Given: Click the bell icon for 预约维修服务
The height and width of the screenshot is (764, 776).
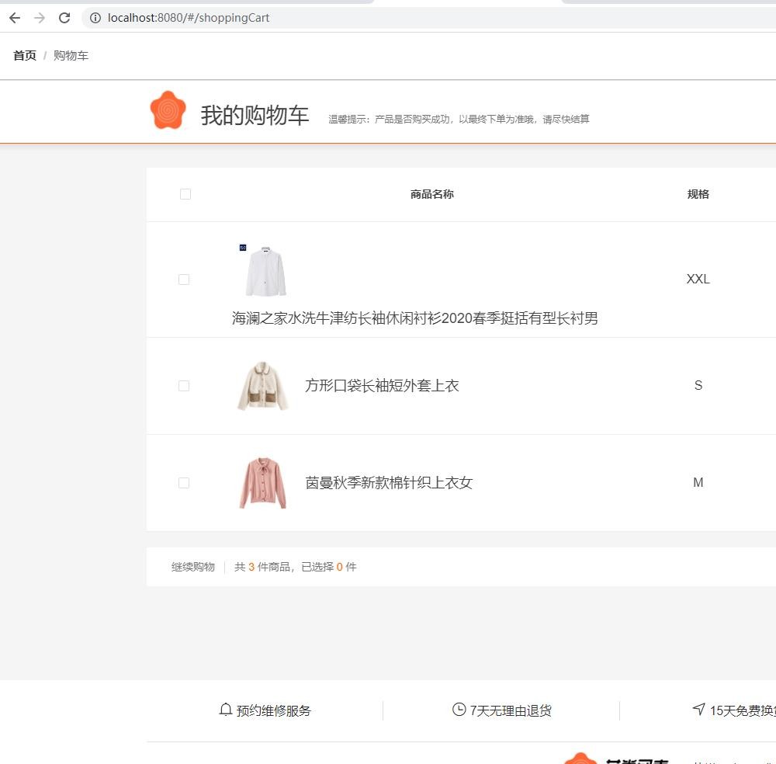Looking at the screenshot, I should (x=226, y=710).
